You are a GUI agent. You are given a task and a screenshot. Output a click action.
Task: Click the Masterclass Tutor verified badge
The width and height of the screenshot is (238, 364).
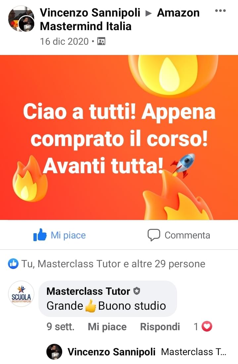pyautogui.click(x=137, y=291)
